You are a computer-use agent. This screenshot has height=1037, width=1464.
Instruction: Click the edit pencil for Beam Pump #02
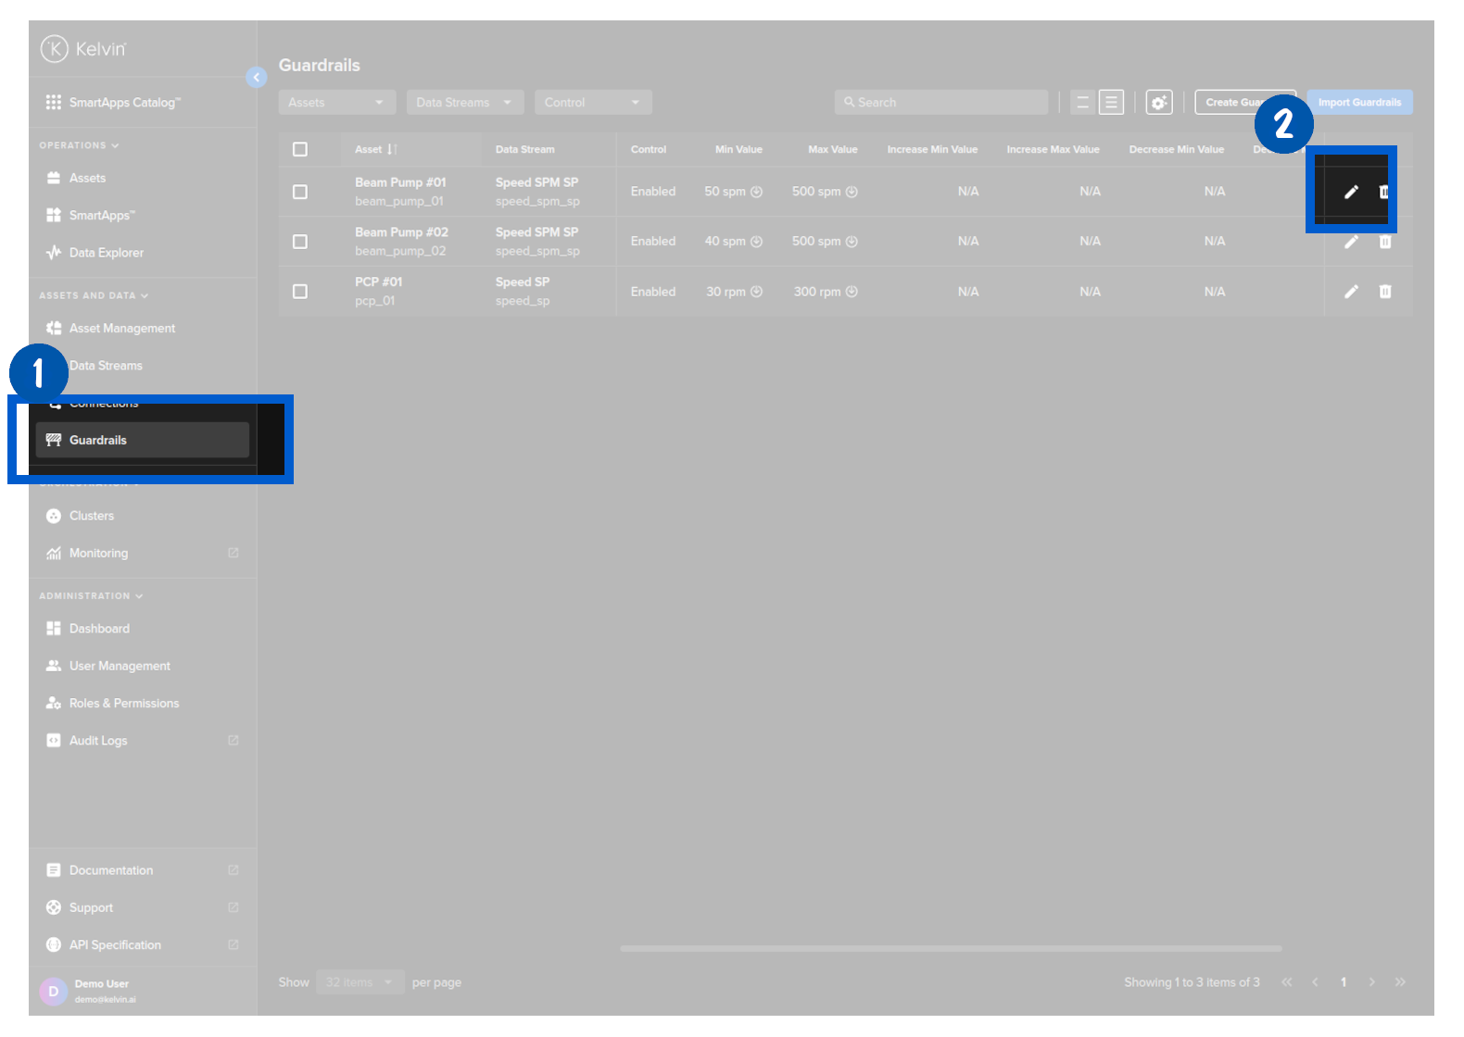coord(1351,242)
